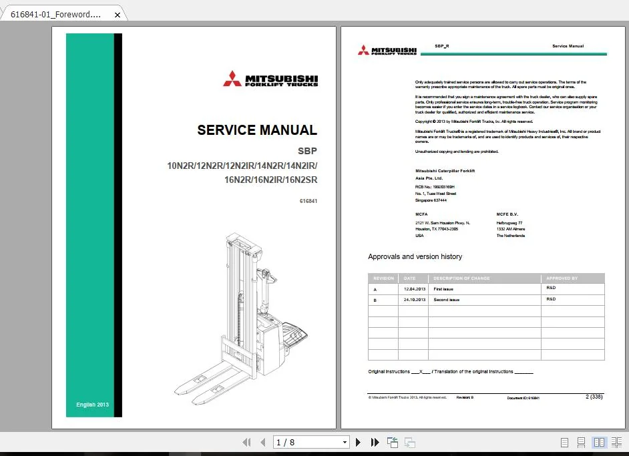629x456 pixels.
Task: Switch to continuous scrolling view
Action: point(581,443)
